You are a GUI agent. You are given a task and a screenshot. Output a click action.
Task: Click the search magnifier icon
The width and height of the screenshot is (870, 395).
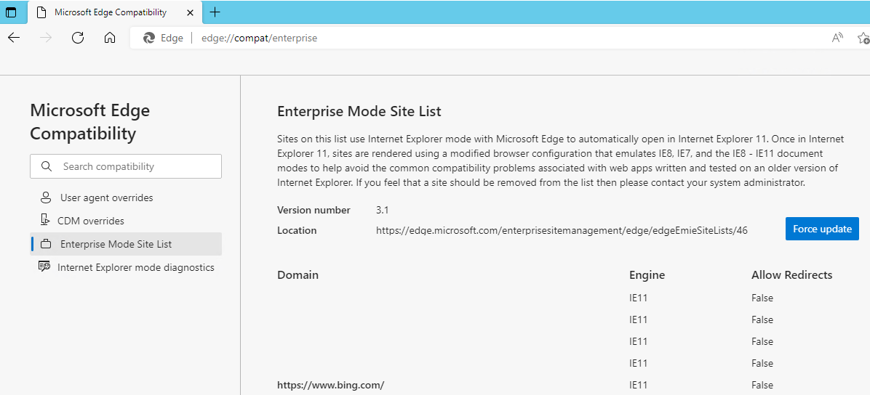point(47,166)
